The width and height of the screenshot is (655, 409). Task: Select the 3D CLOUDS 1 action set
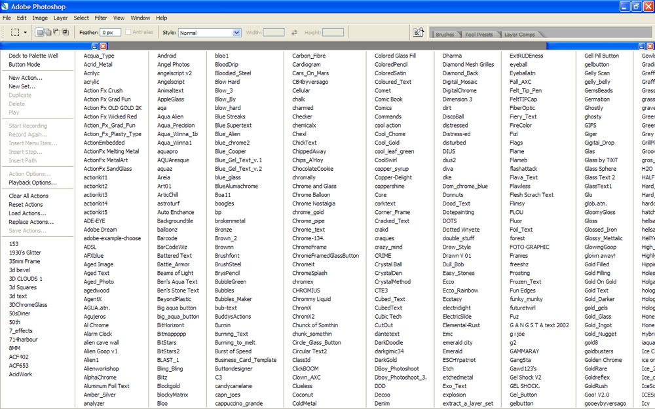point(26,278)
